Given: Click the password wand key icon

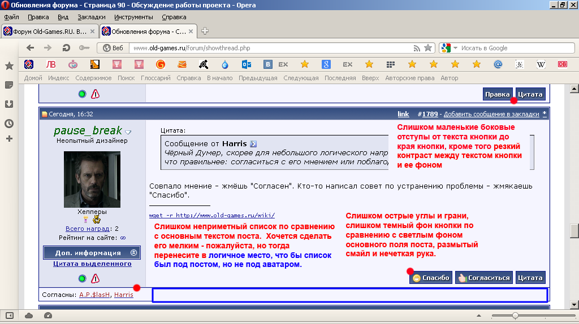Looking at the screenshot, I should click(x=84, y=48).
